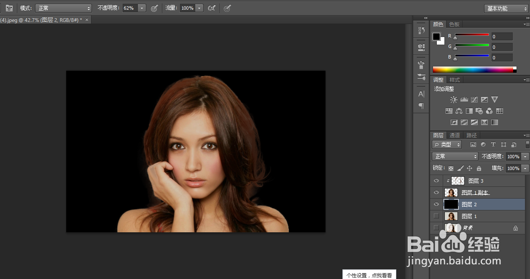This screenshot has width=530, height=279.
Task: Add a Photo Filter adjustment
Action: point(479,111)
